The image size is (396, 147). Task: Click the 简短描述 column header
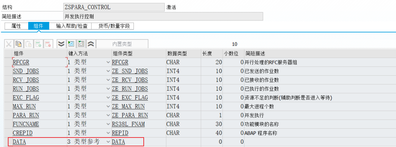coord(320,53)
